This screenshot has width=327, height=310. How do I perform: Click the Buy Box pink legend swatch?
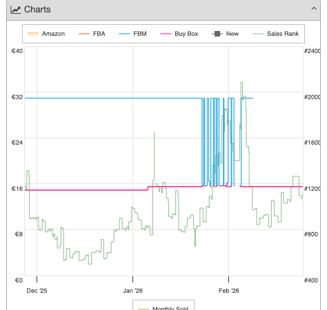coord(166,34)
